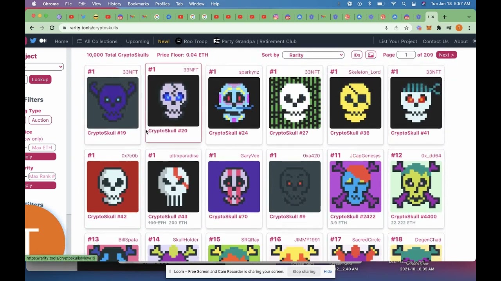Open CryptoSkull #20 thumbnail

click(x=173, y=101)
